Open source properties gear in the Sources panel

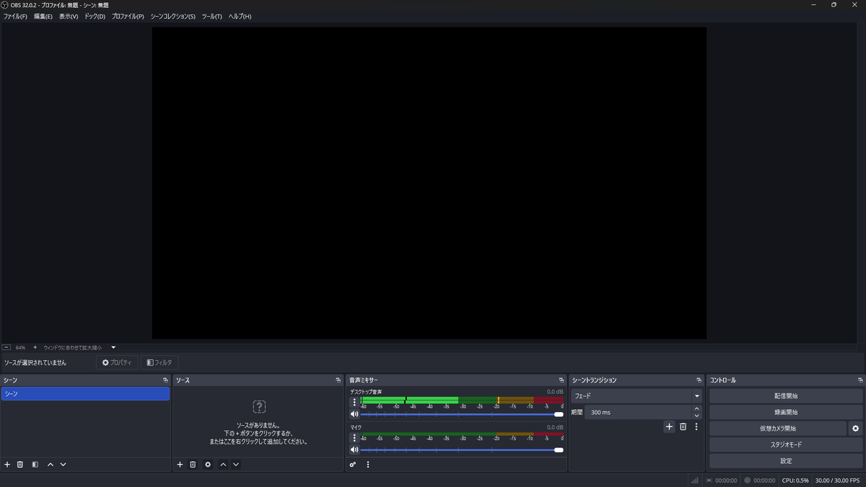point(208,465)
